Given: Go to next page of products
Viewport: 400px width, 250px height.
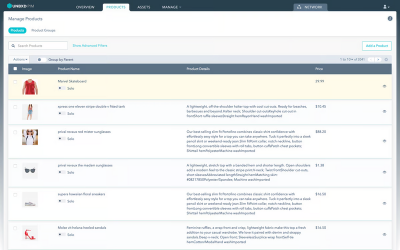Looking at the screenshot, I should (x=378, y=59).
